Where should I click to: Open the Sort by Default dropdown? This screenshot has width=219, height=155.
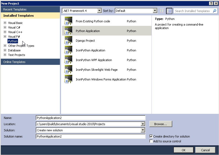(x=155, y=11)
